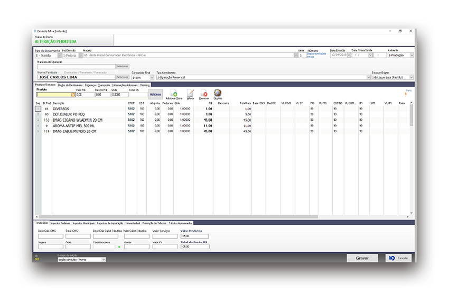449x291 pixels.
Task: Open the Opções globe icon
Action: point(218,93)
